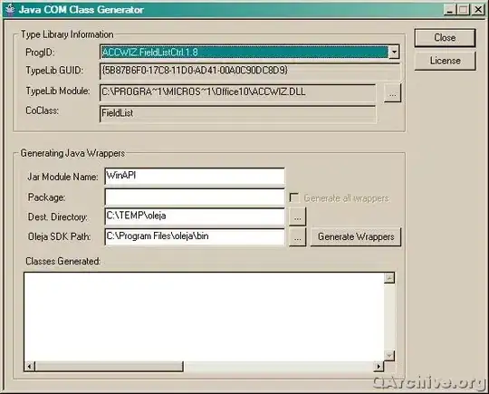Click the vertical scrollbar up arrow
This screenshot has width=489, height=394.
click(389, 278)
